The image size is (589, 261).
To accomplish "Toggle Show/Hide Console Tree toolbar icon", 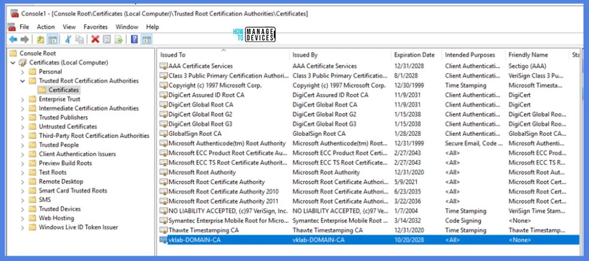I will coord(53,39).
